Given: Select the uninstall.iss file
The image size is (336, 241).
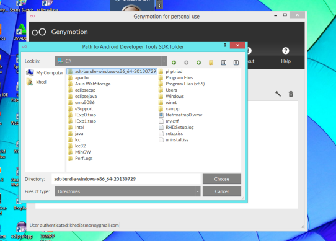Looking at the screenshot, I should point(174,139).
